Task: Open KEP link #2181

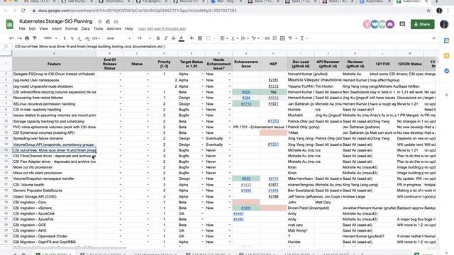Action: [x=273, y=80]
